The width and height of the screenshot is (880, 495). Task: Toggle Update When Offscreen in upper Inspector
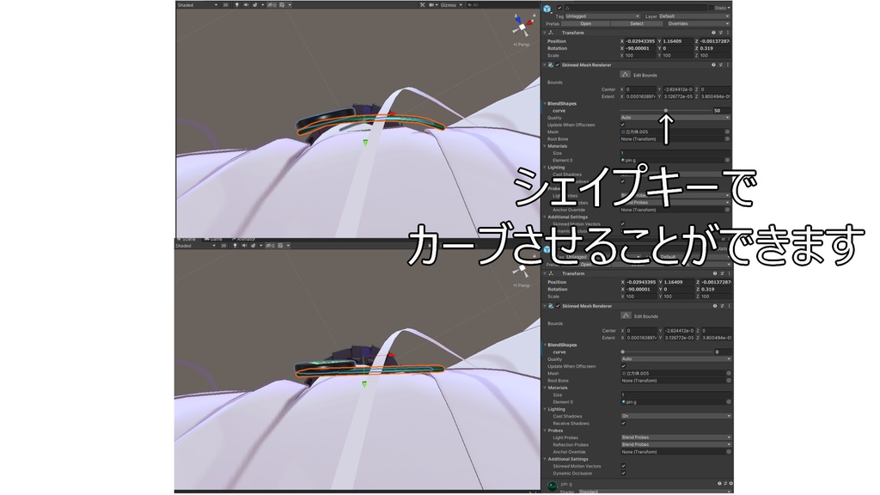[x=623, y=125]
